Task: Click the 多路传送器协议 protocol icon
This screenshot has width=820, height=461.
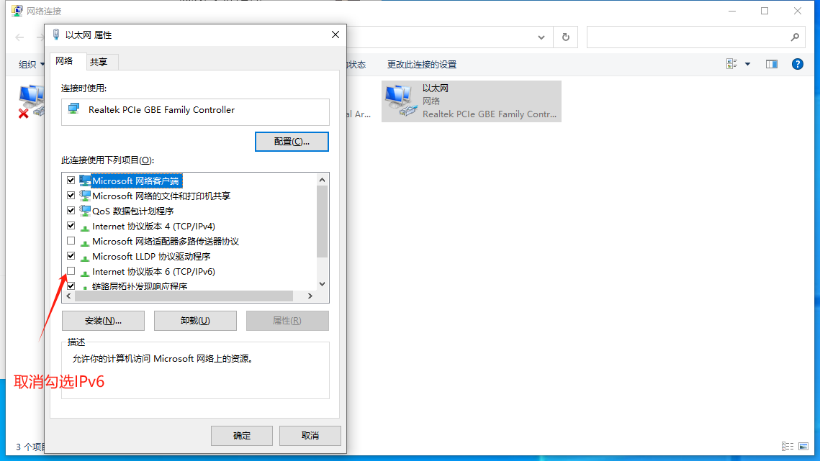Action: click(85, 243)
